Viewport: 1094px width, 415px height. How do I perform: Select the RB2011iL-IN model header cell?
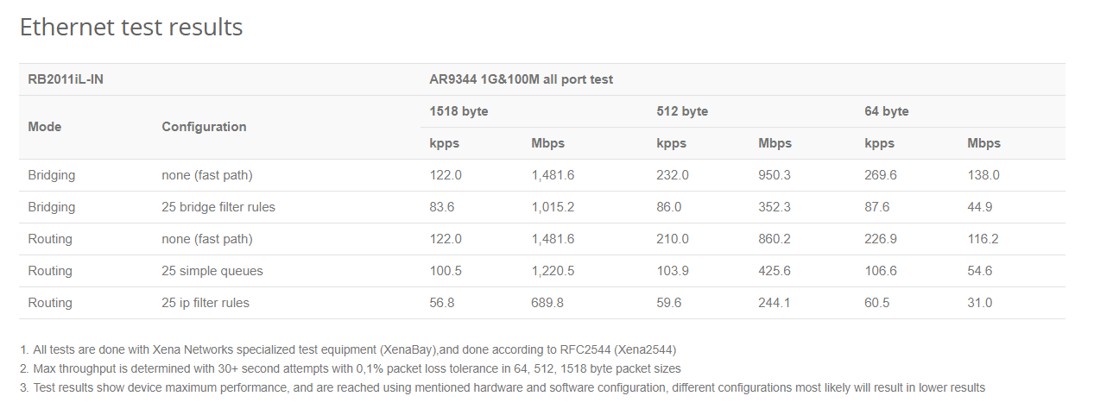(66, 79)
